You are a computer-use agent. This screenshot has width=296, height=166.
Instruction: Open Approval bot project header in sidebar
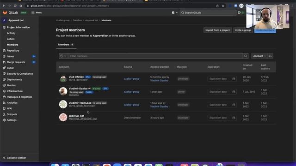(13, 20)
